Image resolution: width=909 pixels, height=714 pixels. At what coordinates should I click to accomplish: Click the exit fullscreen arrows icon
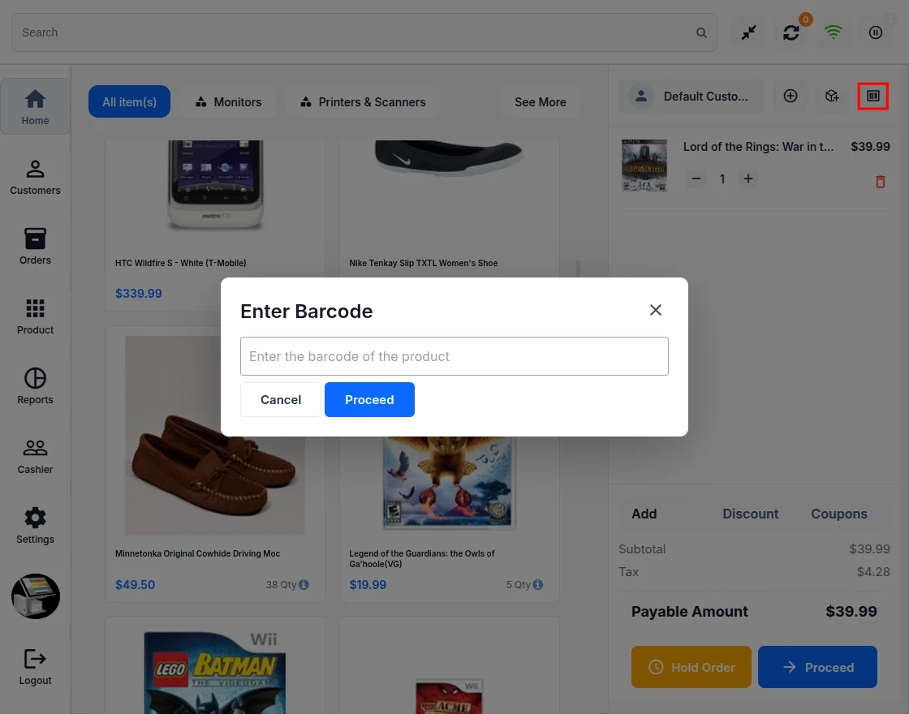click(x=748, y=32)
